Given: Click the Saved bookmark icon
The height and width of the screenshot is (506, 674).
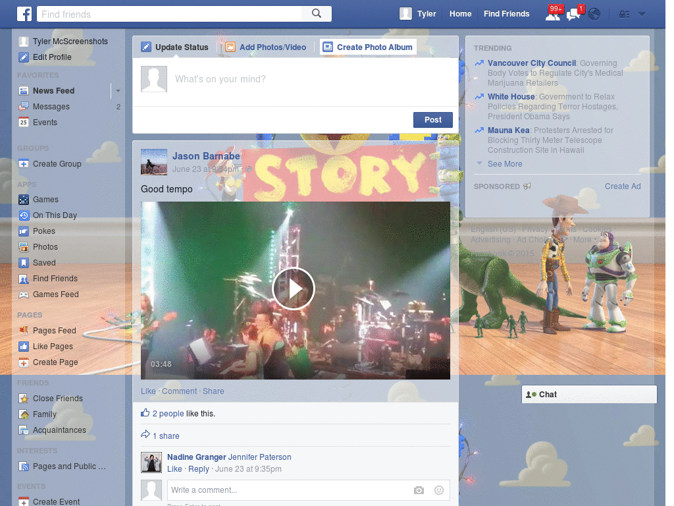Looking at the screenshot, I should (x=24, y=263).
